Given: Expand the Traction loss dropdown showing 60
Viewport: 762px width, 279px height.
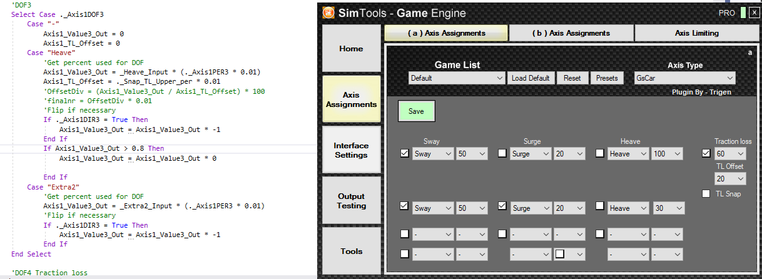Looking at the screenshot, I should 731,153.
